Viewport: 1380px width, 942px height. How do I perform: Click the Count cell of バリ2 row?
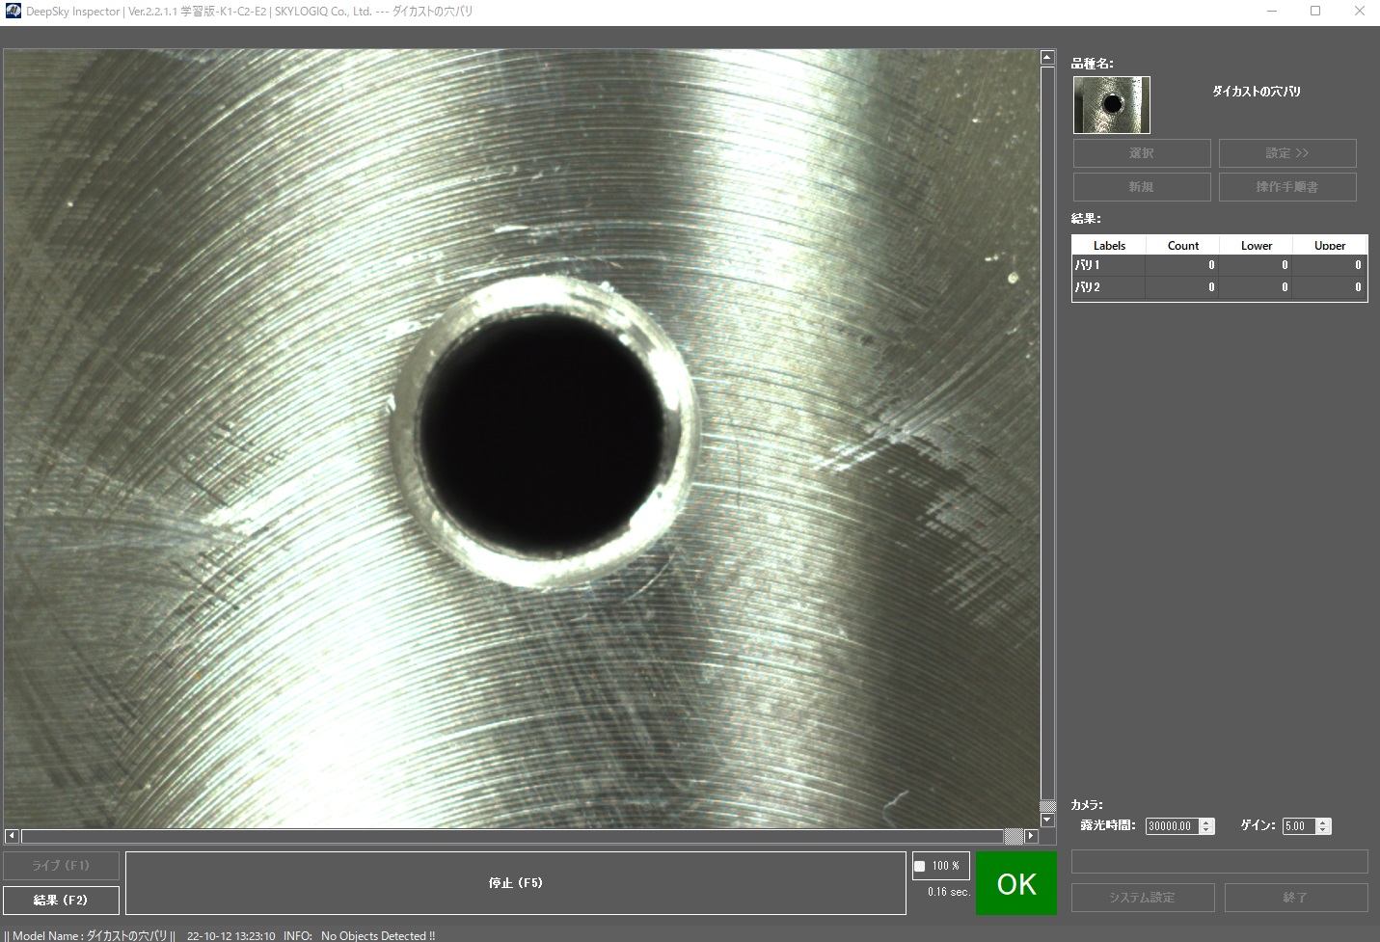point(1183,287)
